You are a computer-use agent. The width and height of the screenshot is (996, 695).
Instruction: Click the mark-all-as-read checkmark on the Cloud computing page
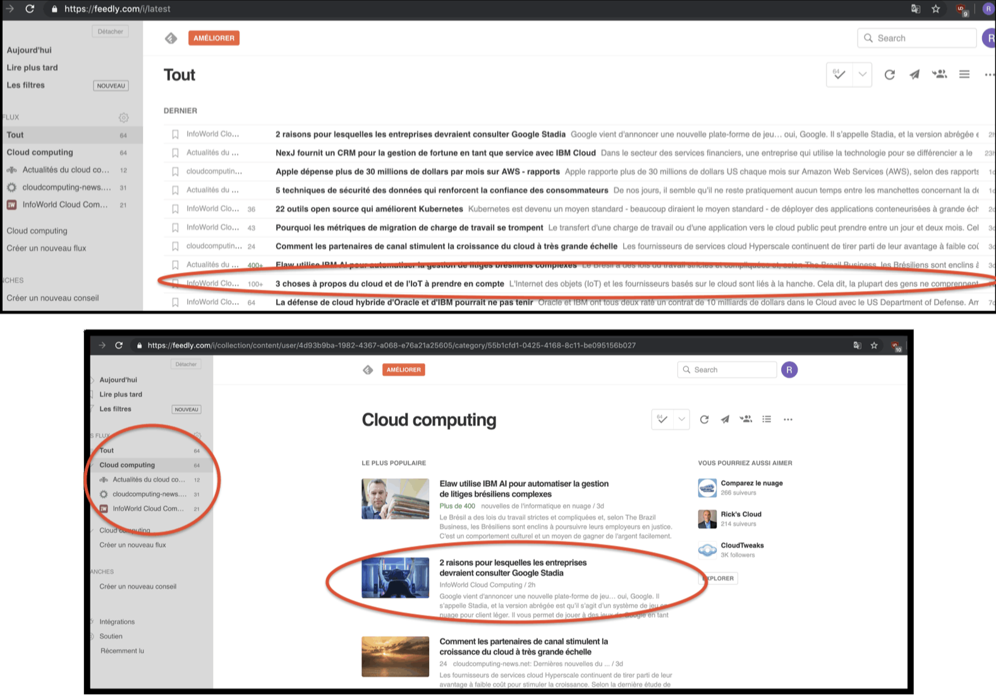point(662,419)
